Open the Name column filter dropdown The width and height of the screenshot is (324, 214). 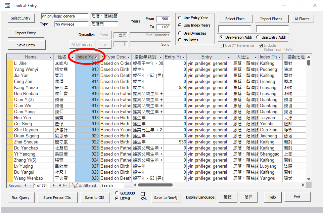tap(50, 57)
